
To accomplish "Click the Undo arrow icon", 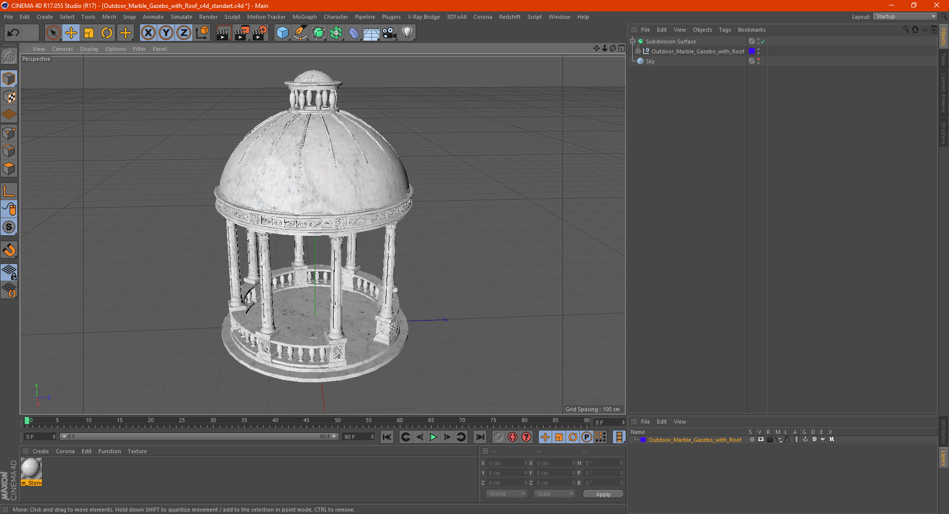I will pos(13,33).
